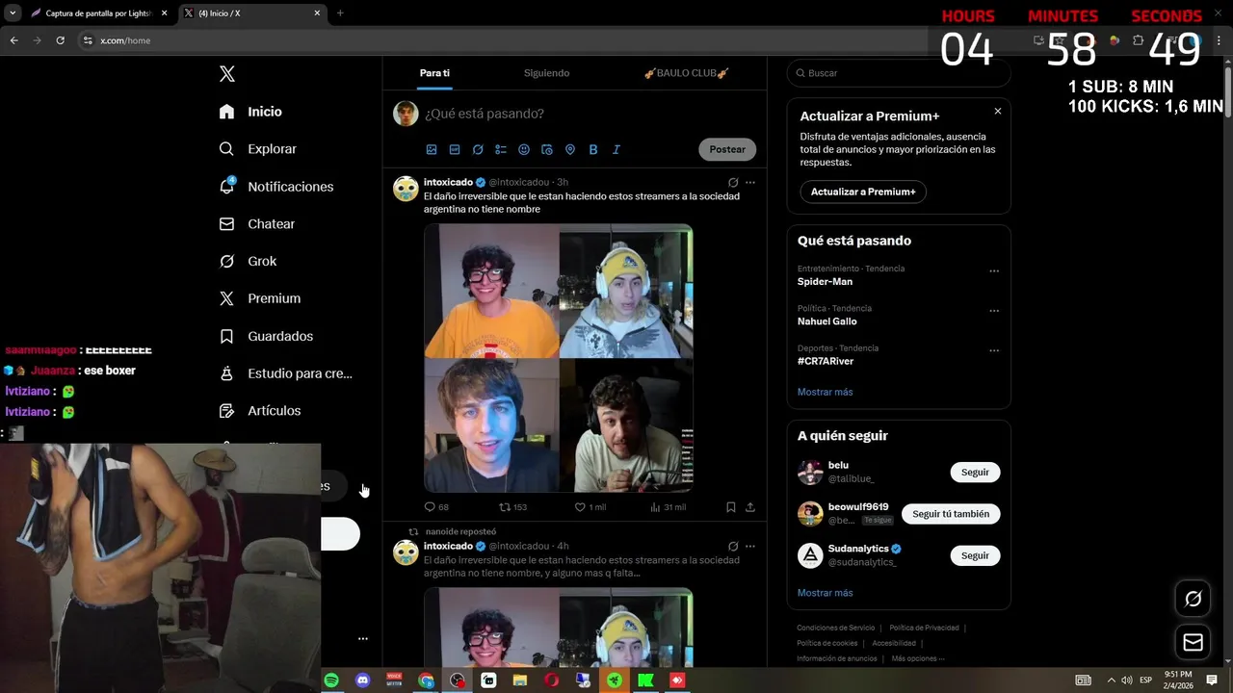Add a GIF to the post

pos(455,150)
